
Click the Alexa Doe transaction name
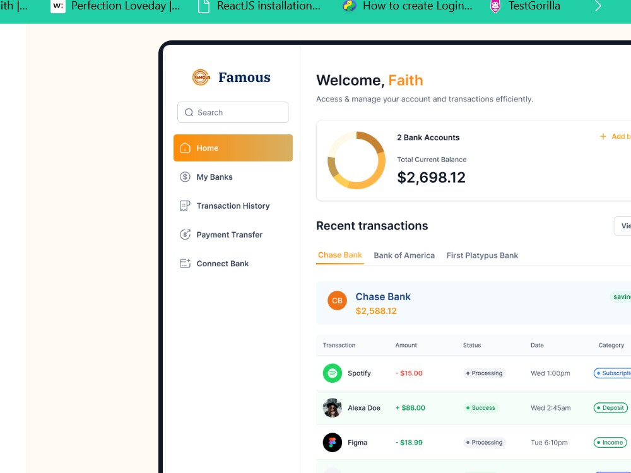(x=364, y=408)
